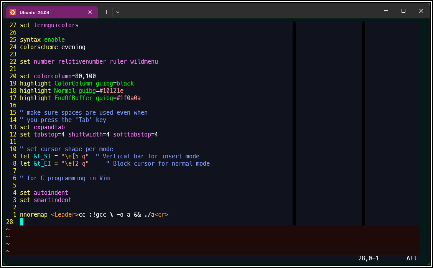Click 'EndOfBuffer' highlight group text

(x=74, y=98)
